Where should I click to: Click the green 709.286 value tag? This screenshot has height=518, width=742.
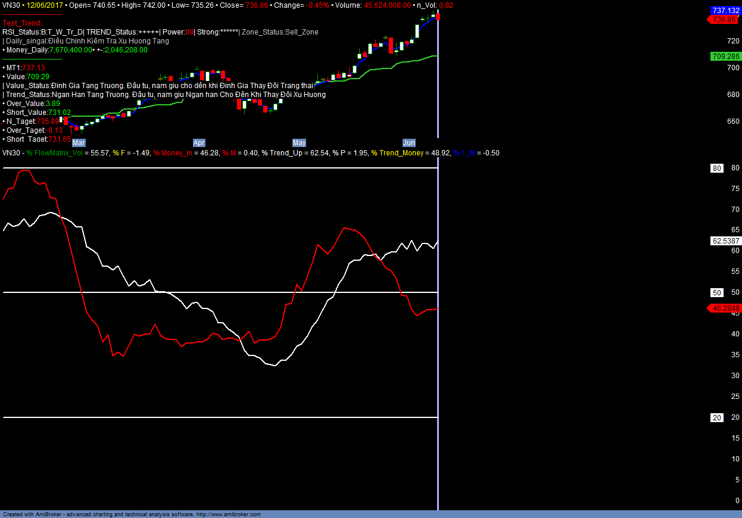pos(725,57)
